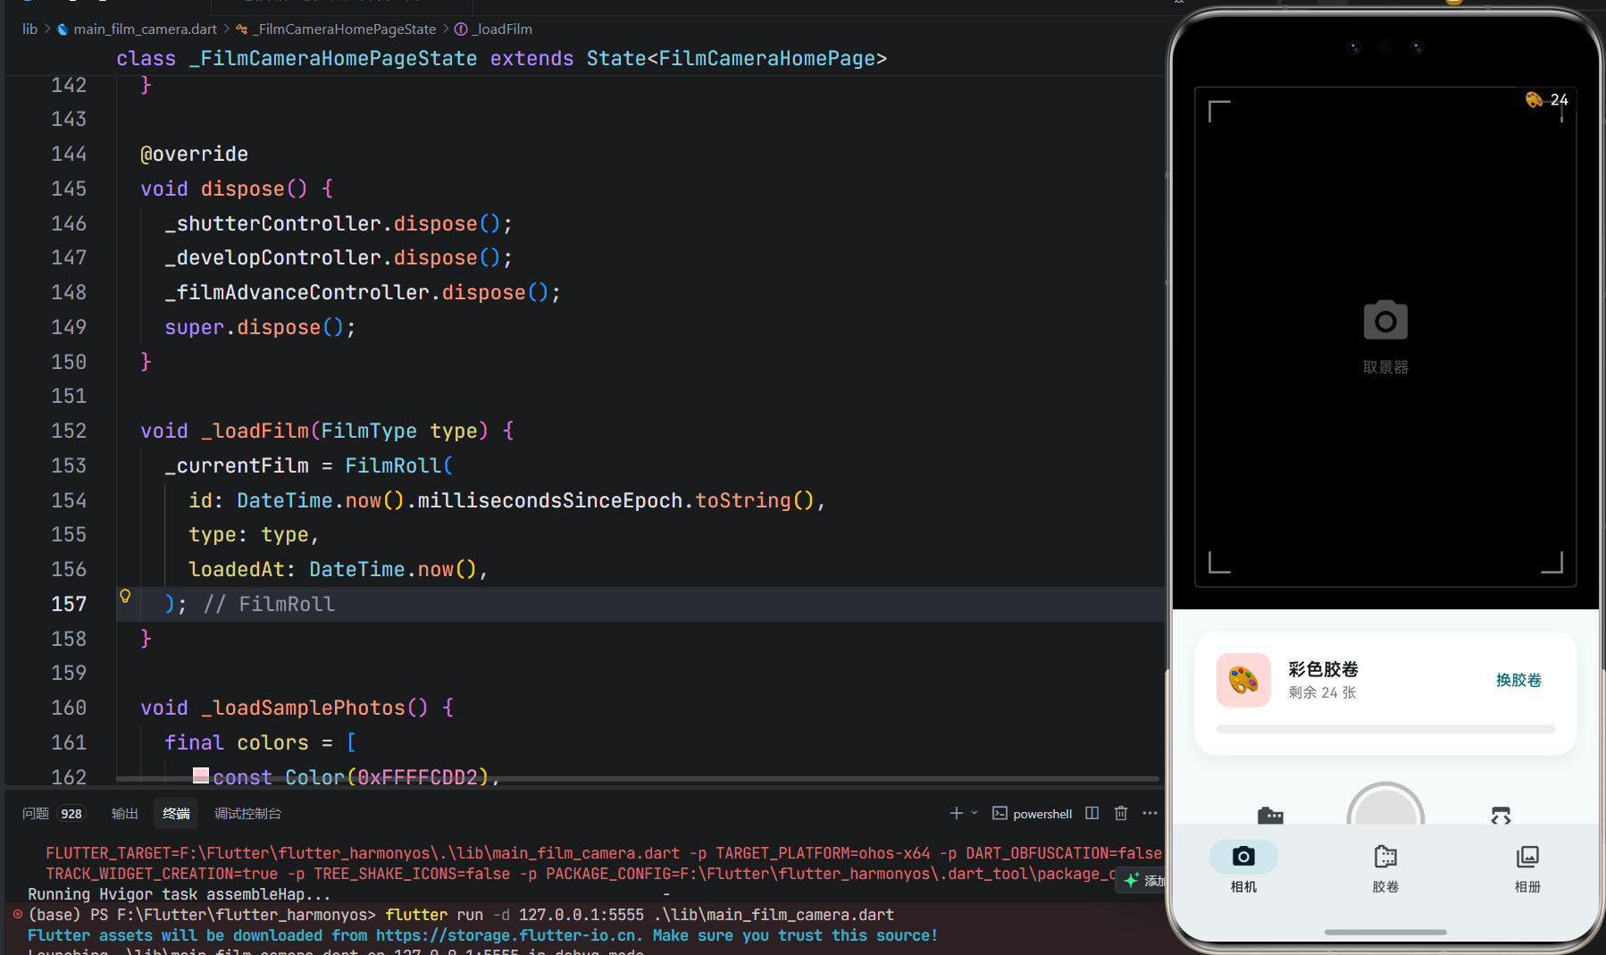Tap the 换胶卷 change film link
This screenshot has height=955, width=1606.
(1518, 680)
